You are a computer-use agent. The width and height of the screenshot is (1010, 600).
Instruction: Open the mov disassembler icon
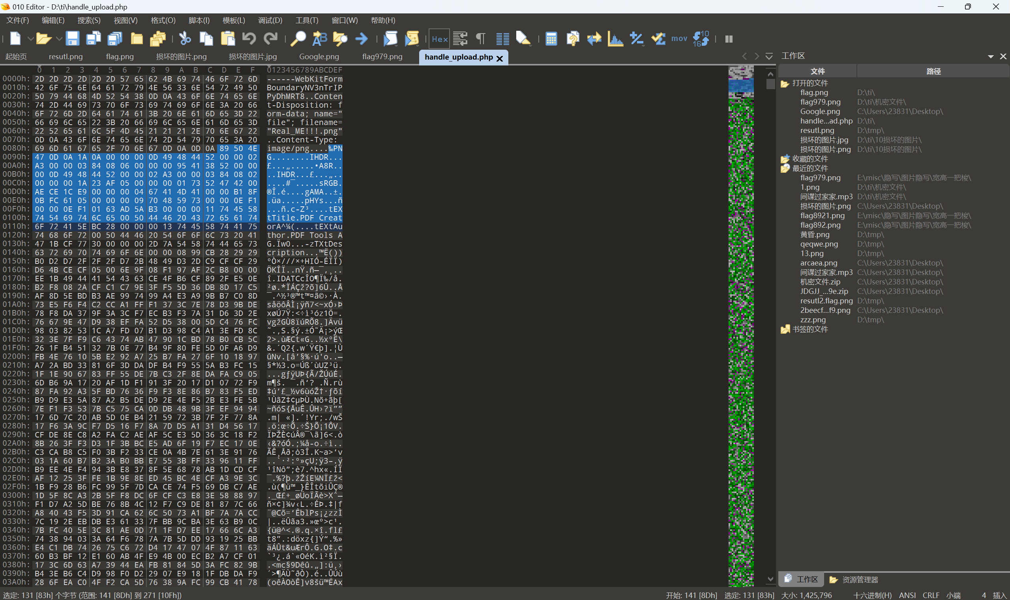679,39
